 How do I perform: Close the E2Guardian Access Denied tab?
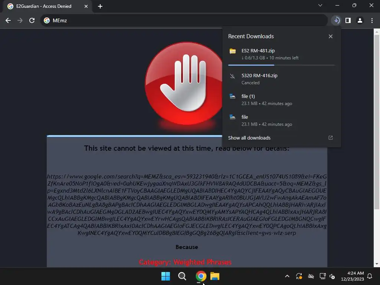86,6
